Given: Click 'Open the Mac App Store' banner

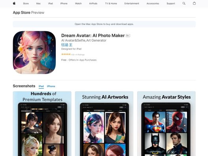Looking at the screenshot, I should coord(104,24).
